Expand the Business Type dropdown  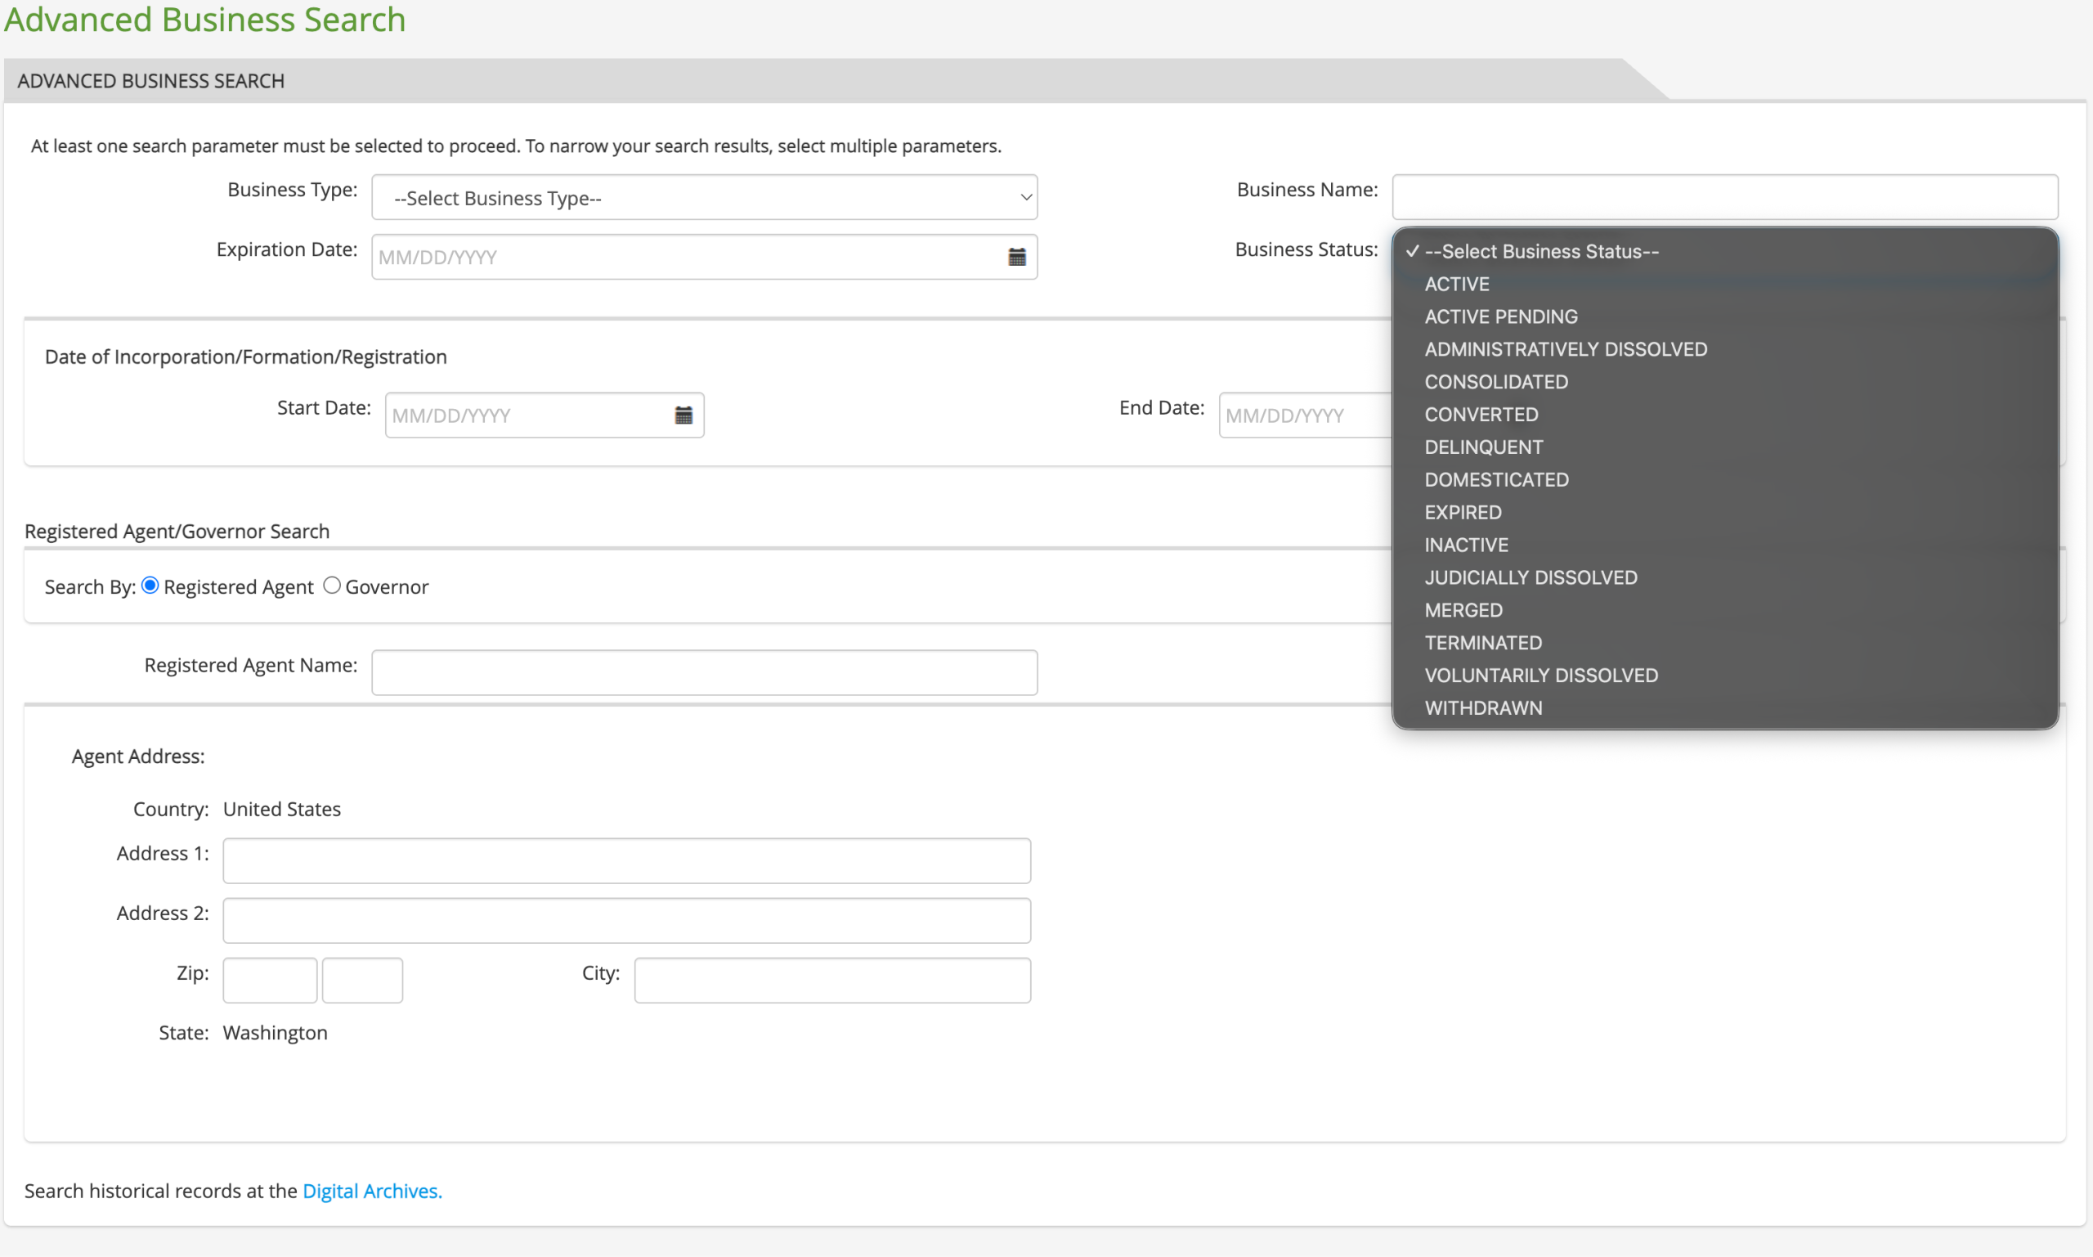(x=705, y=197)
